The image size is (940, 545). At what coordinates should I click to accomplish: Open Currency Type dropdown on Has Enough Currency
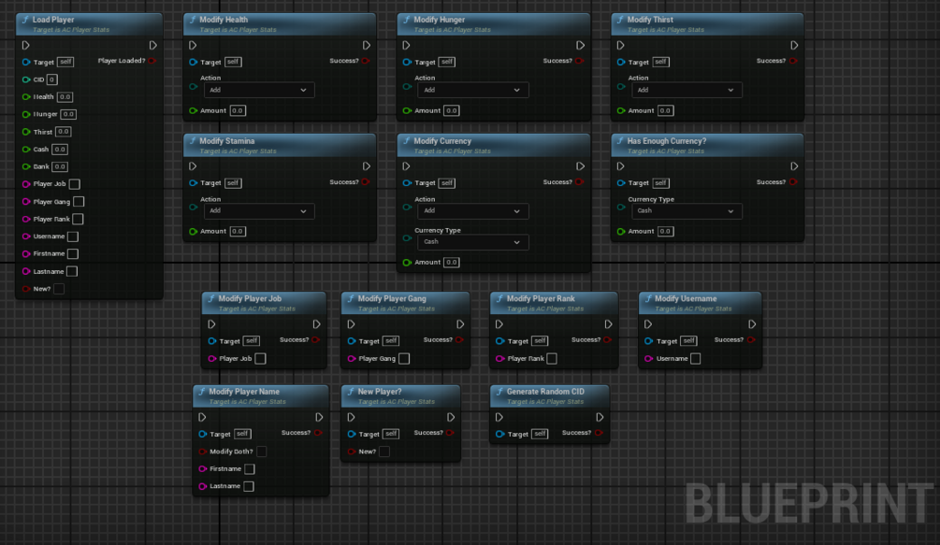[x=687, y=211]
